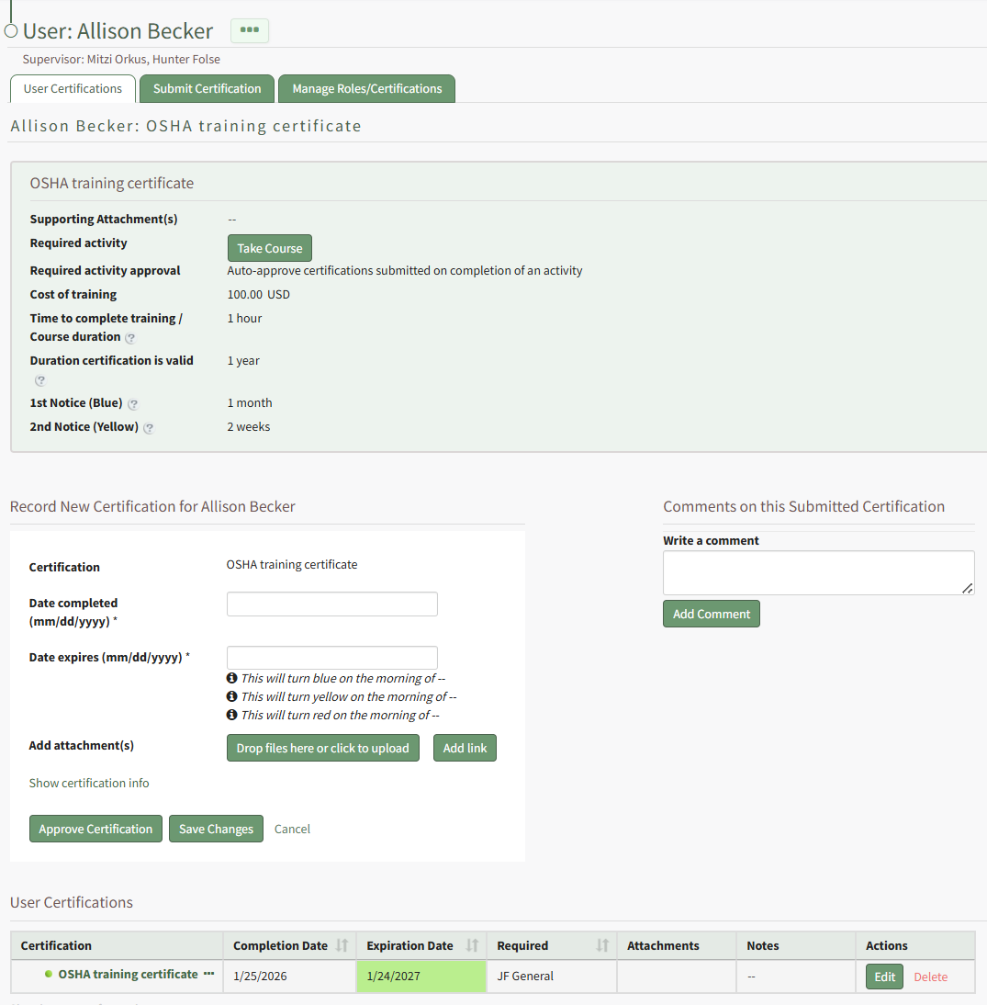The height and width of the screenshot is (1005, 987).
Task: Delete the OSHA training certificate record
Action: click(930, 977)
